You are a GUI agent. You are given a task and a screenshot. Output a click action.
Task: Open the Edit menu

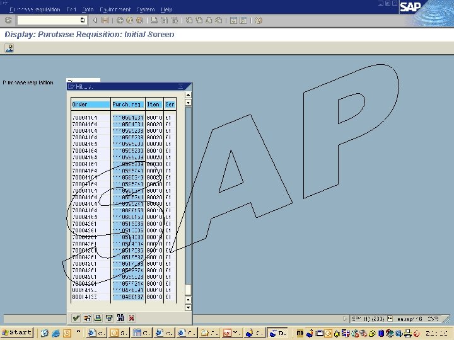click(x=71, y=9)
